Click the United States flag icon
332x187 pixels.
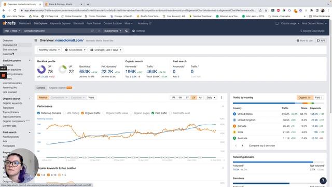234,114
